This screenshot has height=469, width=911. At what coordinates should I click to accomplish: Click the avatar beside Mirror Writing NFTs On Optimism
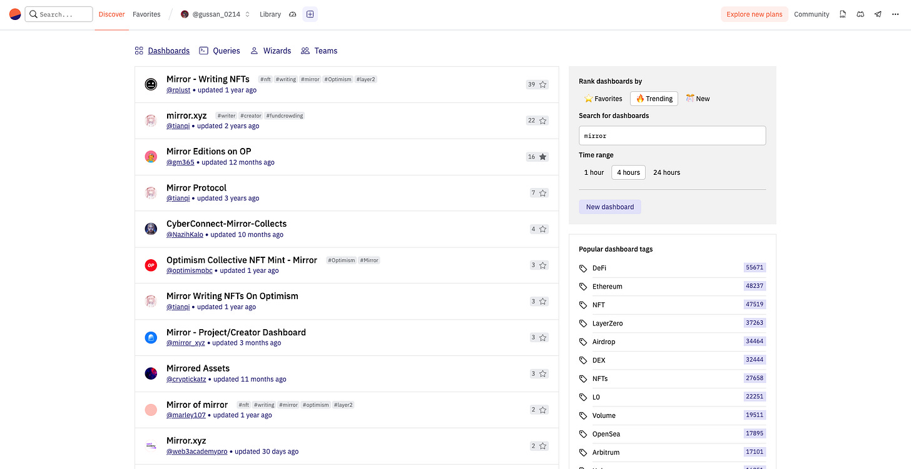click(151, 301)
